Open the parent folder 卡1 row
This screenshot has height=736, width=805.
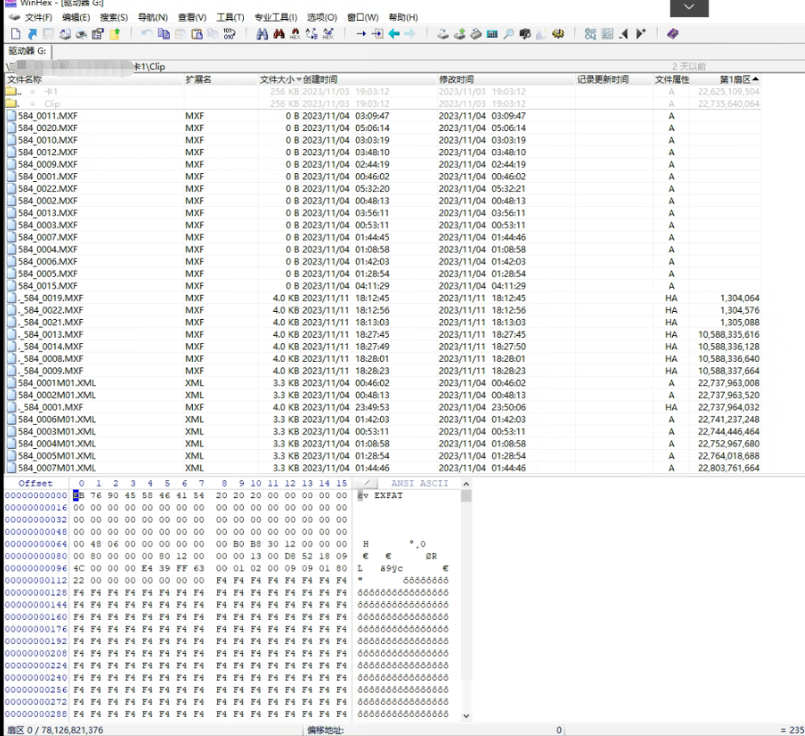[x=383, y=92]
